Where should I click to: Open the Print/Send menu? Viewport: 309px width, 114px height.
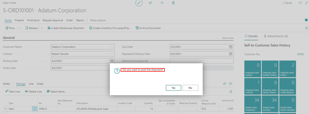(x=33, y=20)
